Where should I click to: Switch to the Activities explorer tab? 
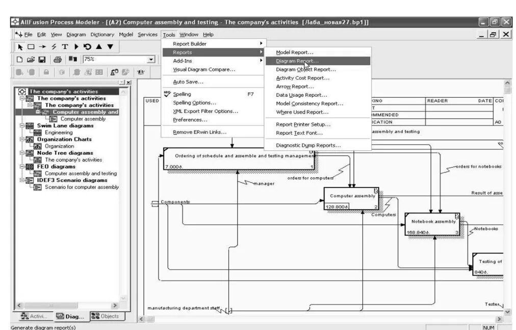point(34,316)
